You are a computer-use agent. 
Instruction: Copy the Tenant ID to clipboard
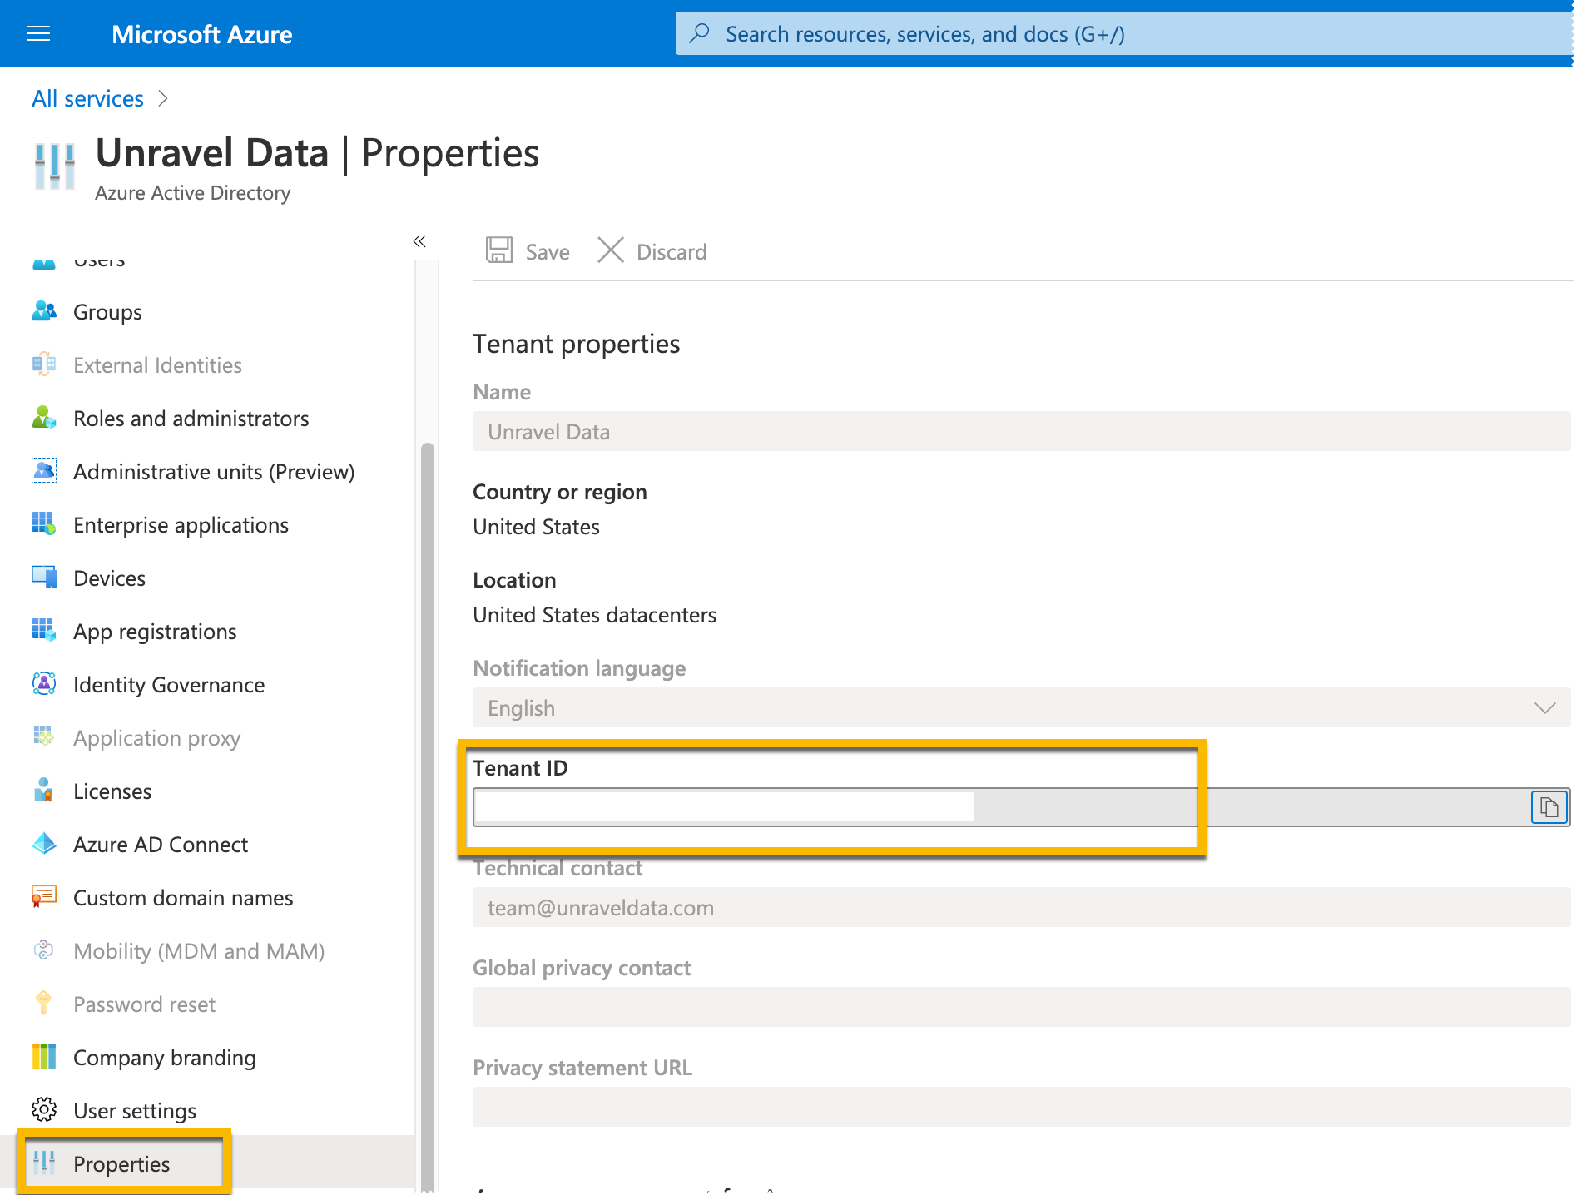coord(1549,807)
